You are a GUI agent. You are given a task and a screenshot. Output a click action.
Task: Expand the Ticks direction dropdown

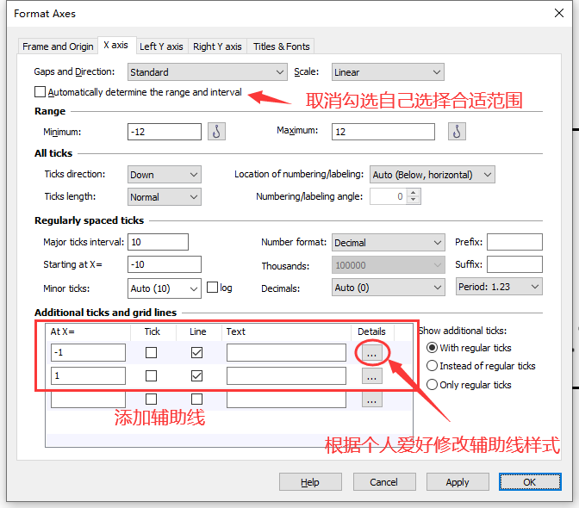(165, 175)
